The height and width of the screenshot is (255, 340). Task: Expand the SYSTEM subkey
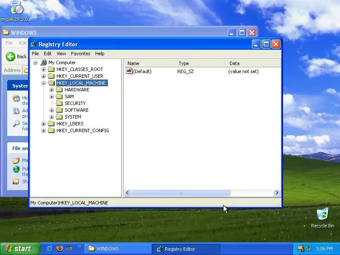51,117
